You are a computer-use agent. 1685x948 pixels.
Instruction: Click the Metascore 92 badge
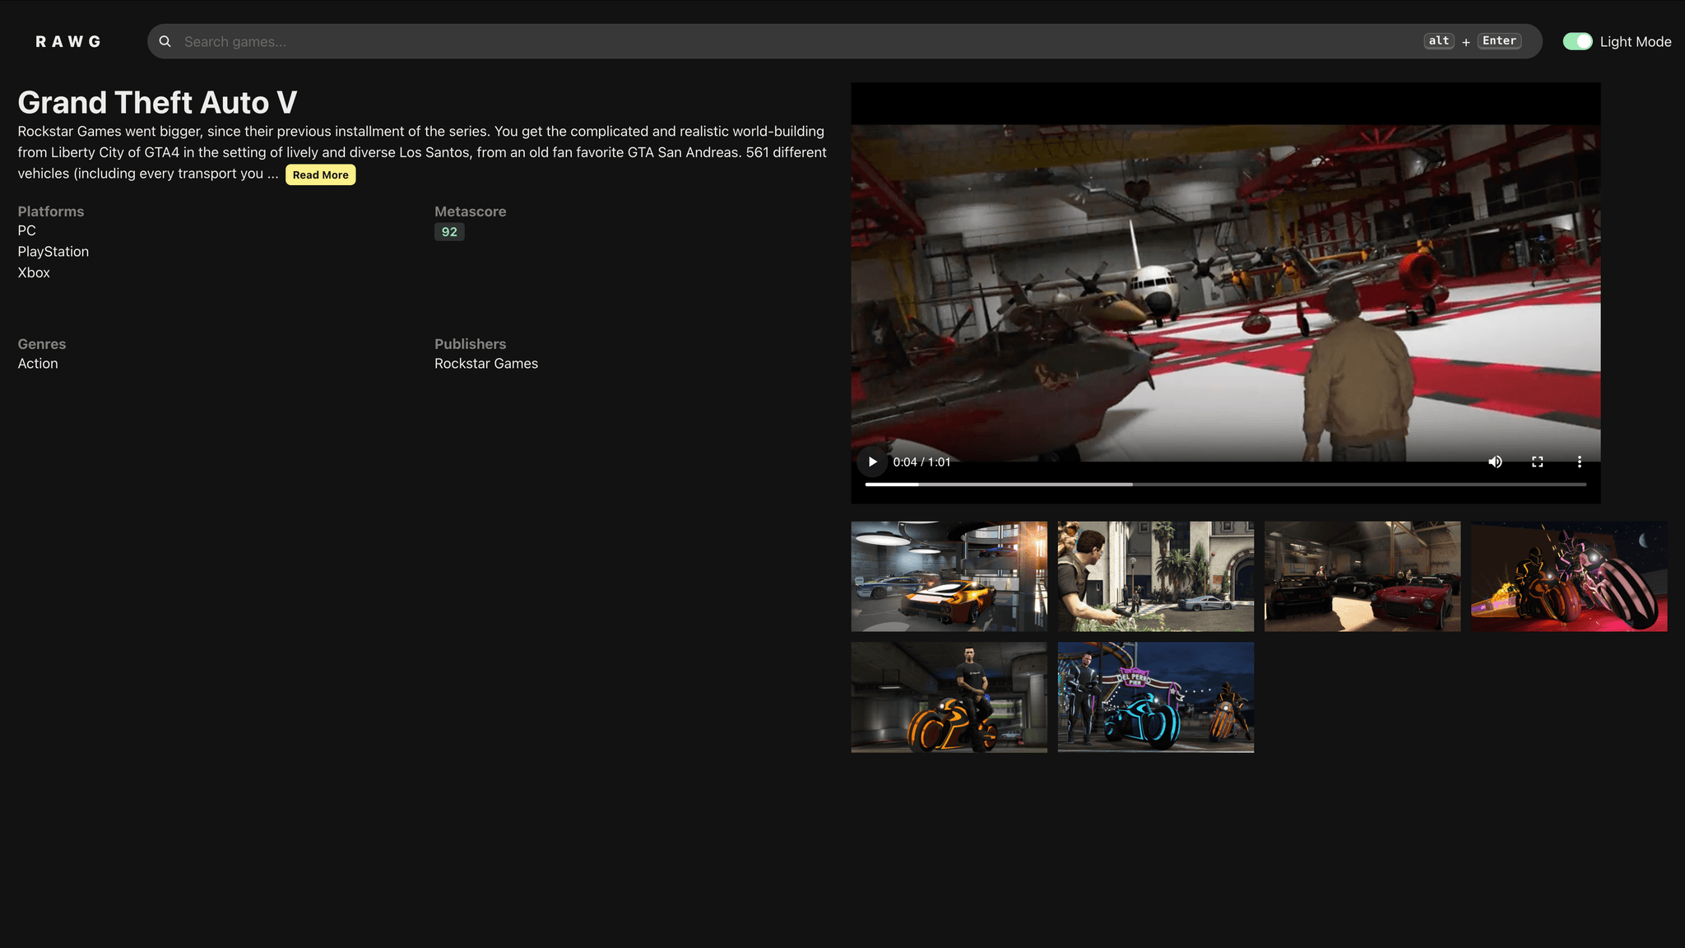tap(449, 232)
